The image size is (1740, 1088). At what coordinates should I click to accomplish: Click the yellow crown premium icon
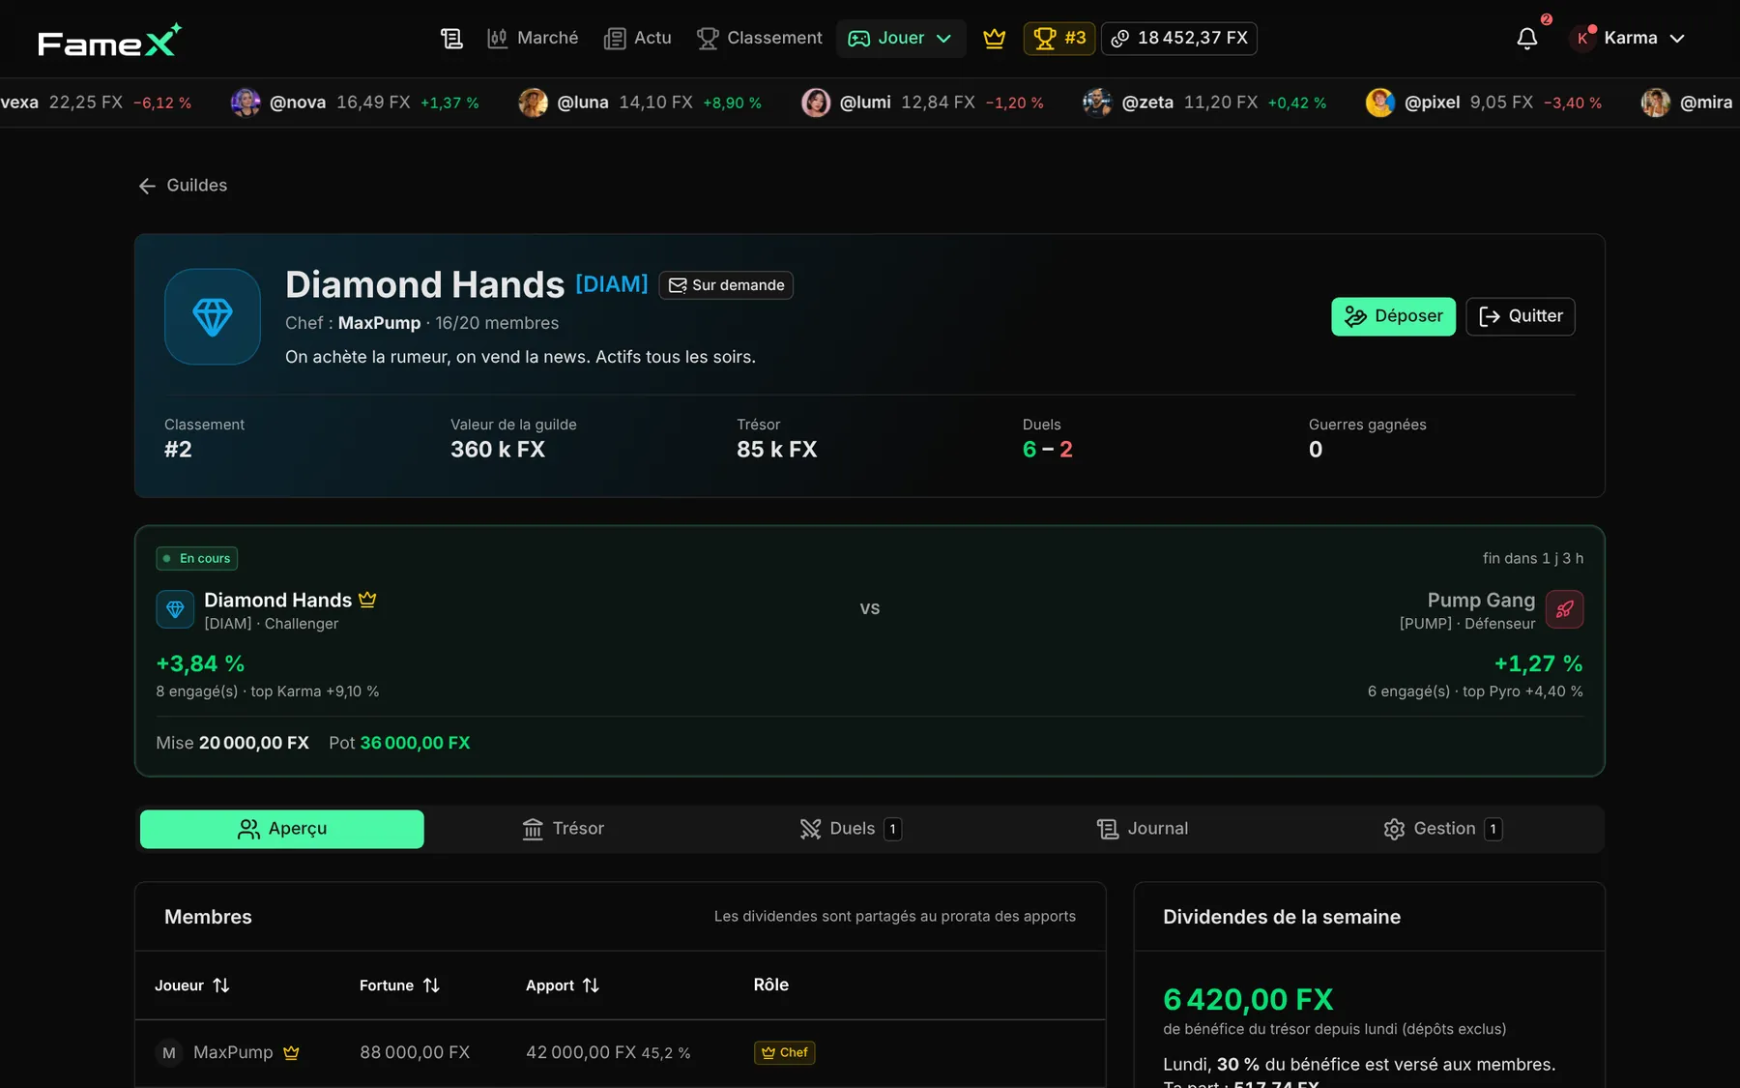(995, 39)
